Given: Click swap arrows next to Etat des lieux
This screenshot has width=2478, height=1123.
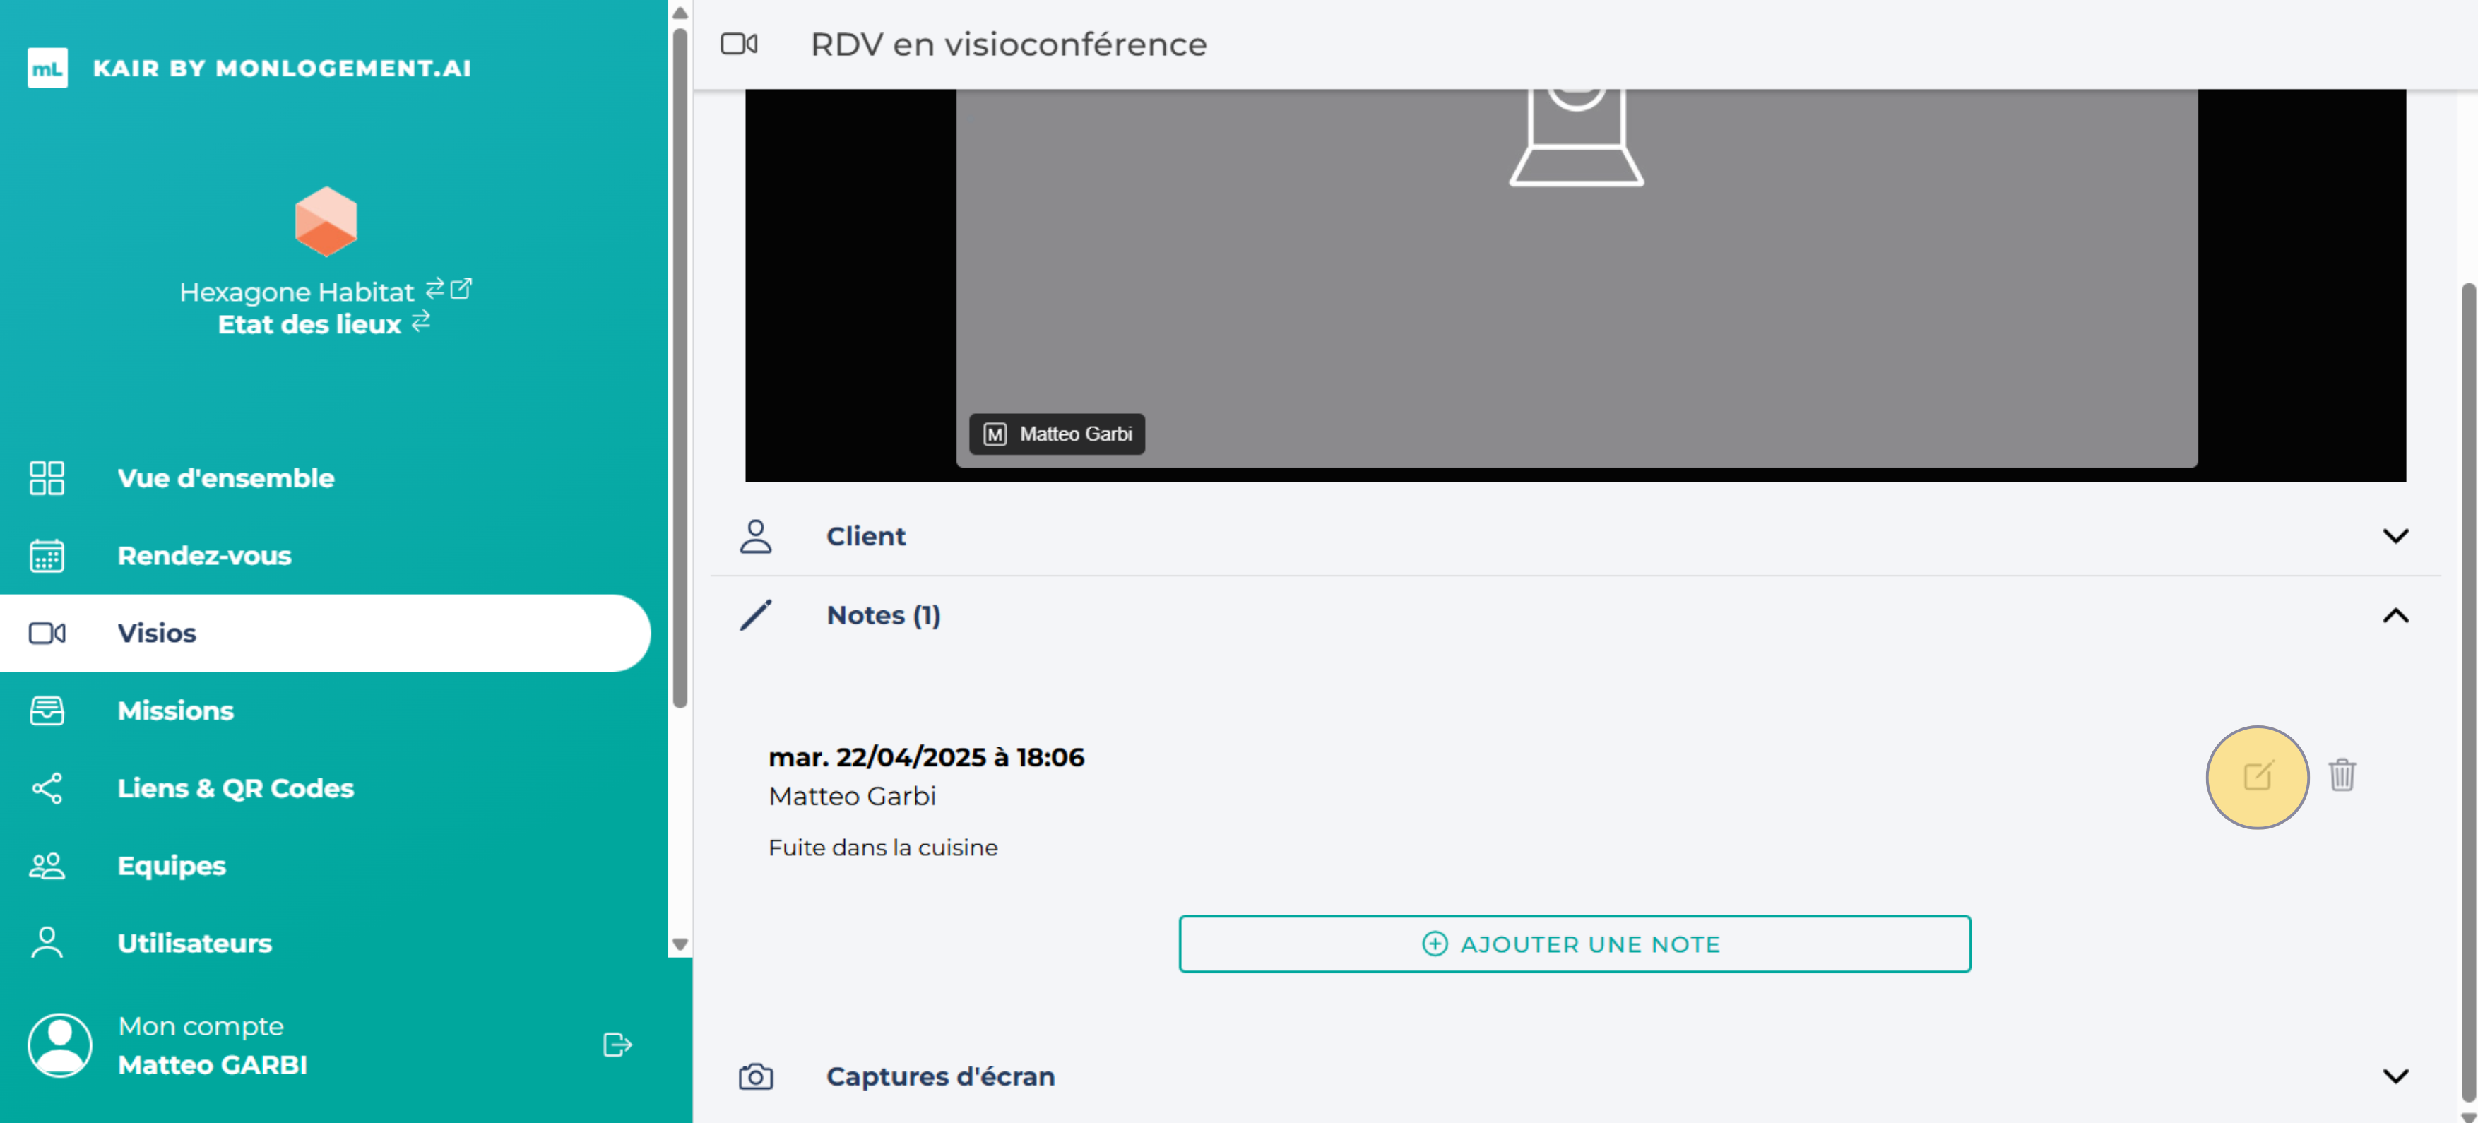Looking at the screenshot, I should pos(420,321).
